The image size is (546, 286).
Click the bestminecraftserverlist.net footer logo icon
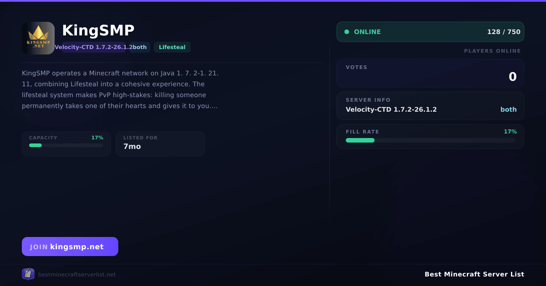point(28,274)
